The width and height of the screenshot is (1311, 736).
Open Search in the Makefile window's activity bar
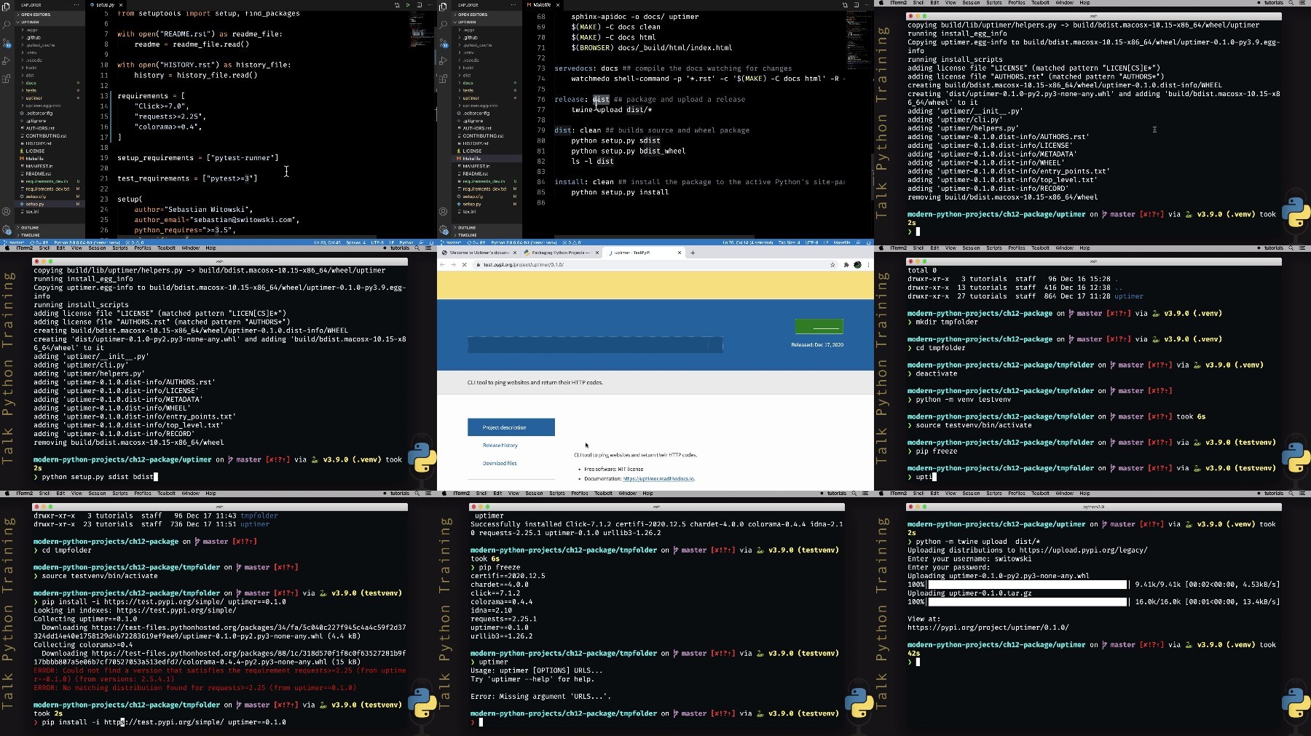coord(444,25)
